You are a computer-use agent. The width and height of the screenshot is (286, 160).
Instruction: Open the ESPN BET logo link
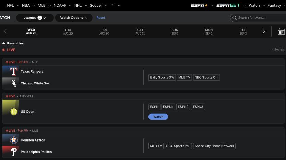(228, 5)
